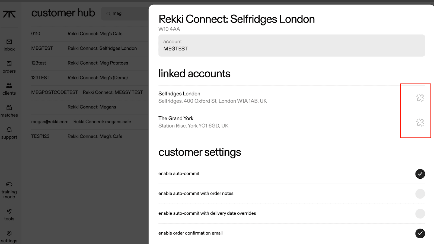Open the Rekki Connect: Megans customer row
434x244 pixels.
pyautogui.click(x=92, y=107)
